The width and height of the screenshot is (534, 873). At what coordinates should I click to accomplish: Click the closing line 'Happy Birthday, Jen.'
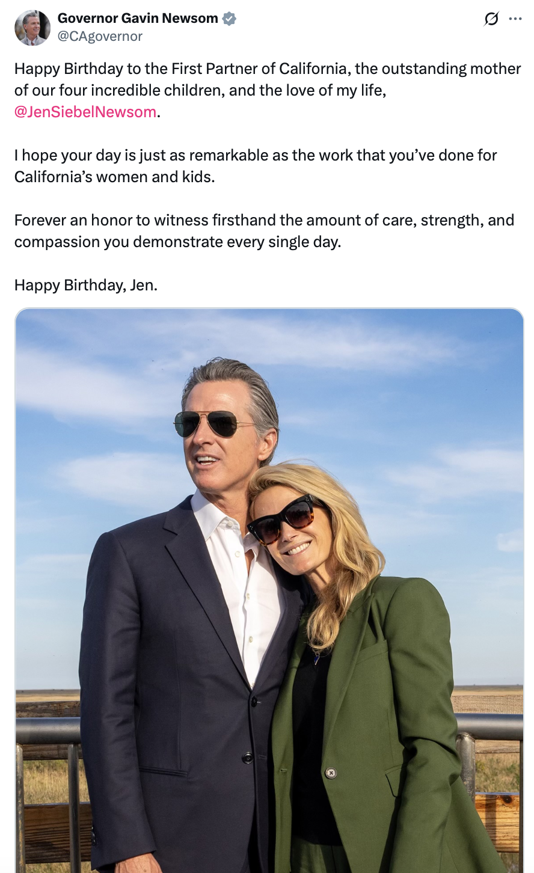click(86, 285)
